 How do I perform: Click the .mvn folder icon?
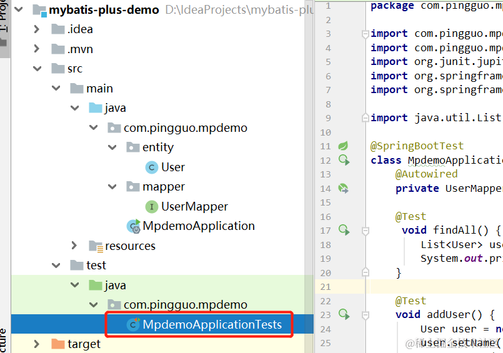pyautogui.click(x=58, y=49)
